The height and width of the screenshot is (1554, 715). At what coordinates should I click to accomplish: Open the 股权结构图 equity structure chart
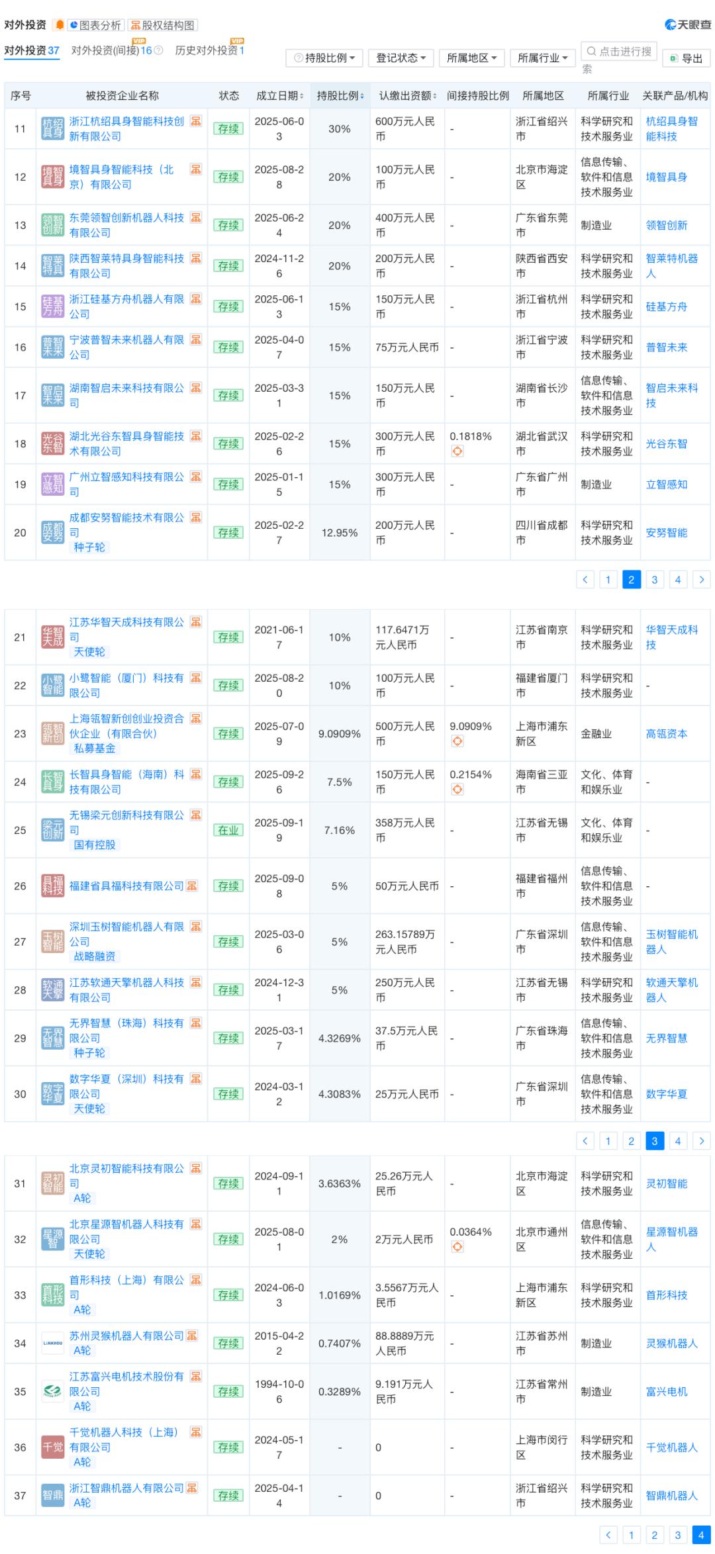pos(163,25)
